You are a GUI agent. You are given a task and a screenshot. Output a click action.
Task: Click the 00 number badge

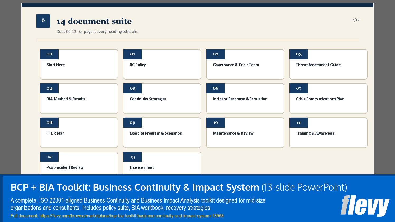(x=49, y=54)
